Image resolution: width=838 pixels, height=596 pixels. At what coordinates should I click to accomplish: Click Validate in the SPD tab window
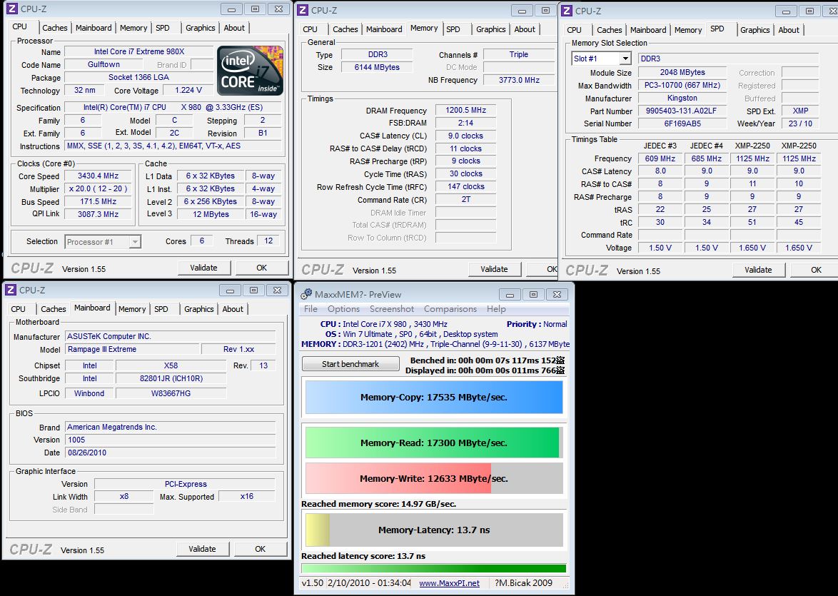click(758, 270)
